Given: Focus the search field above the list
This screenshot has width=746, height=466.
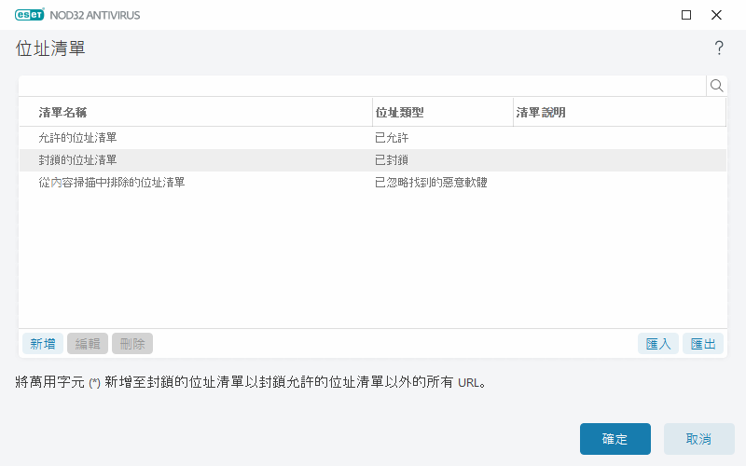Looking at the screenshot, I should pyautogui.click(x=362, y=86).
